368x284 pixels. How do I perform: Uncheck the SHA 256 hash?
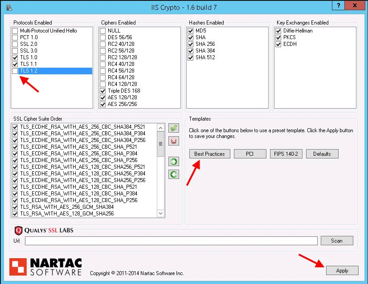(191, 44)
